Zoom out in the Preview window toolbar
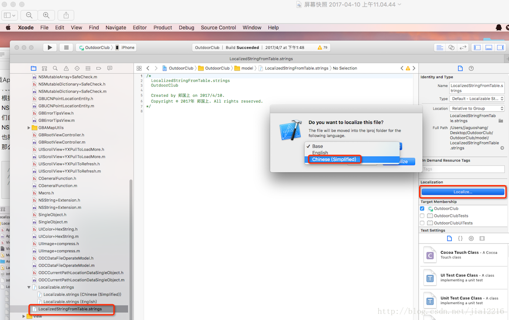The height and width of the screenshot is (320, 509). point(29,15)
